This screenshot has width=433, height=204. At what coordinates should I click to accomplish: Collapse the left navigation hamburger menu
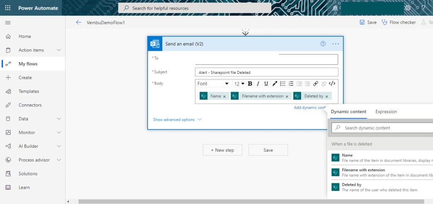pos(8,23)
